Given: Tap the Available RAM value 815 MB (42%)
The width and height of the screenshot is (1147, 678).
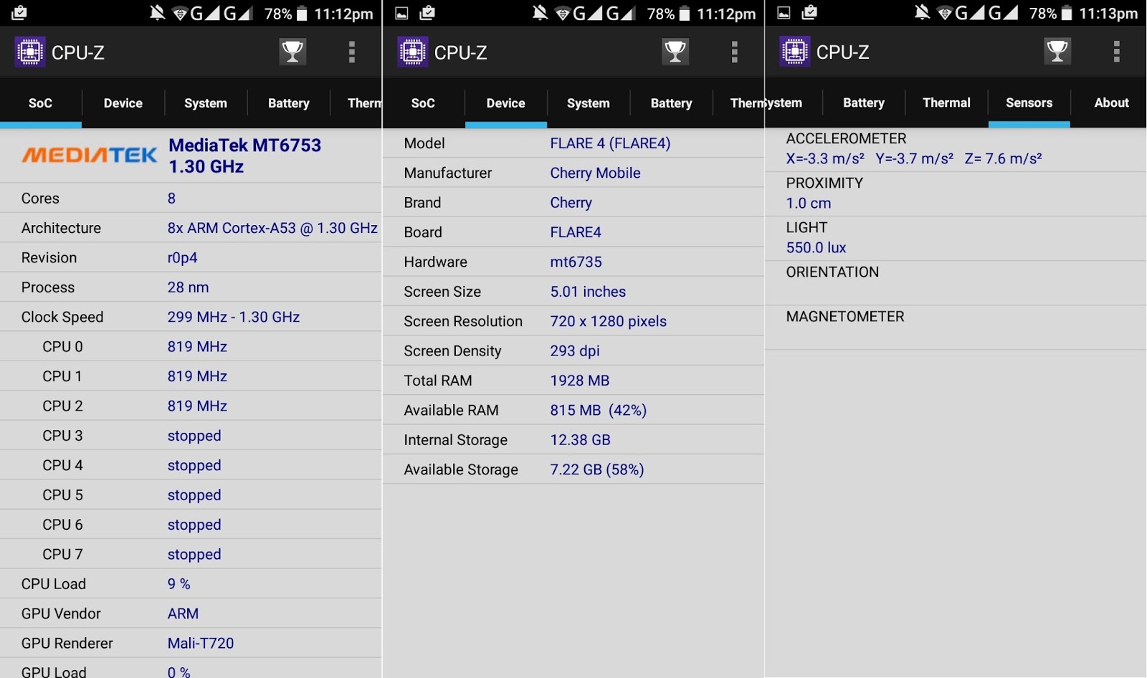Looking at the screenshot, I should tap(598, 411).
